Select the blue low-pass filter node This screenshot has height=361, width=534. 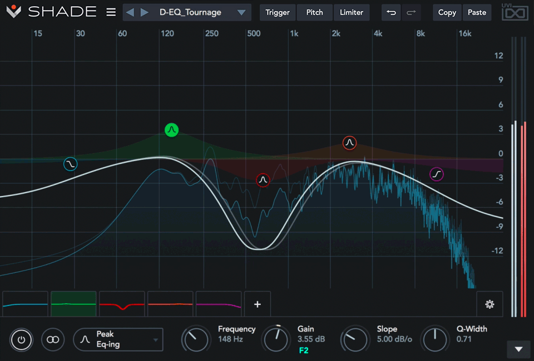coord(71,164)
